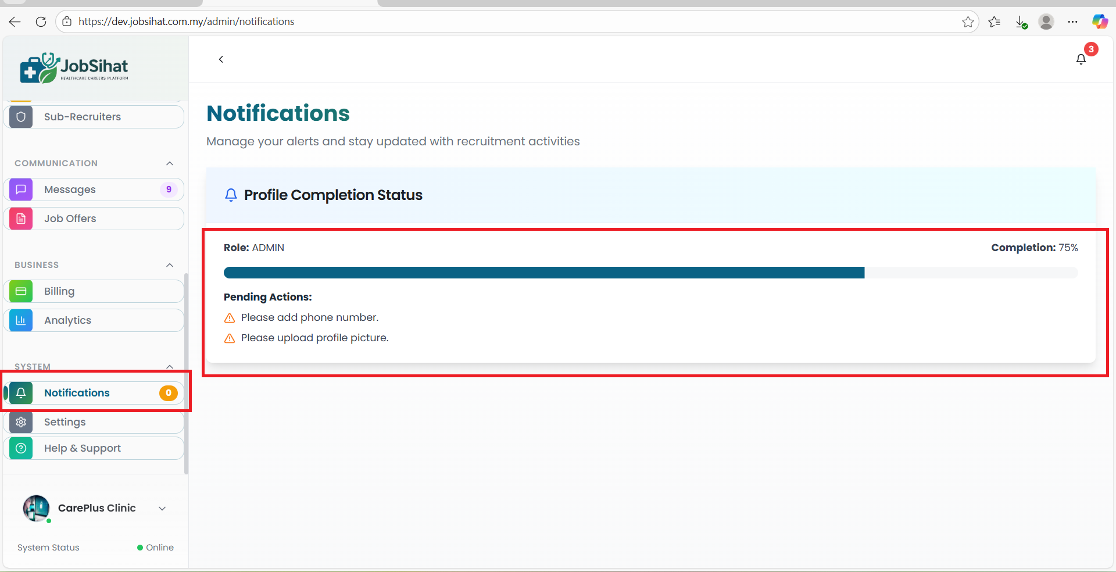The image size is (1116, 572).
Task: Click the profile completion progress bar
Action: tap(650, 273)
